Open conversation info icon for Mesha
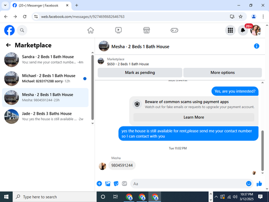 point(257,46)
